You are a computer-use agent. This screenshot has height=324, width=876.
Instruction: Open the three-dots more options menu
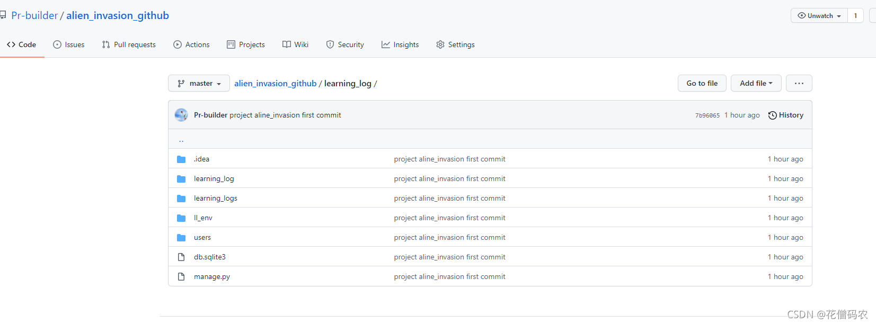pyautogui.click(x=799, y=83)
